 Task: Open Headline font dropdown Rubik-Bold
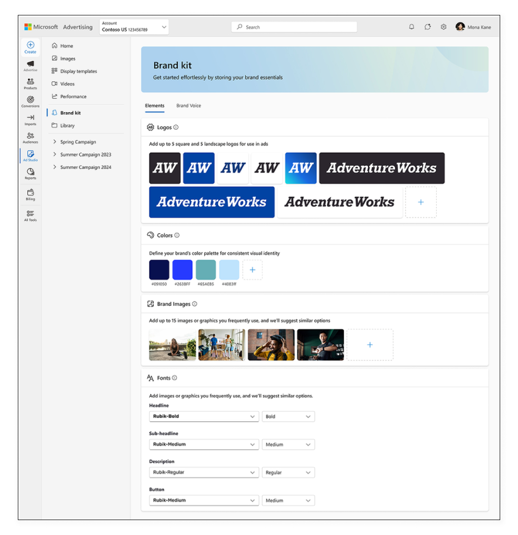point(204,416)
